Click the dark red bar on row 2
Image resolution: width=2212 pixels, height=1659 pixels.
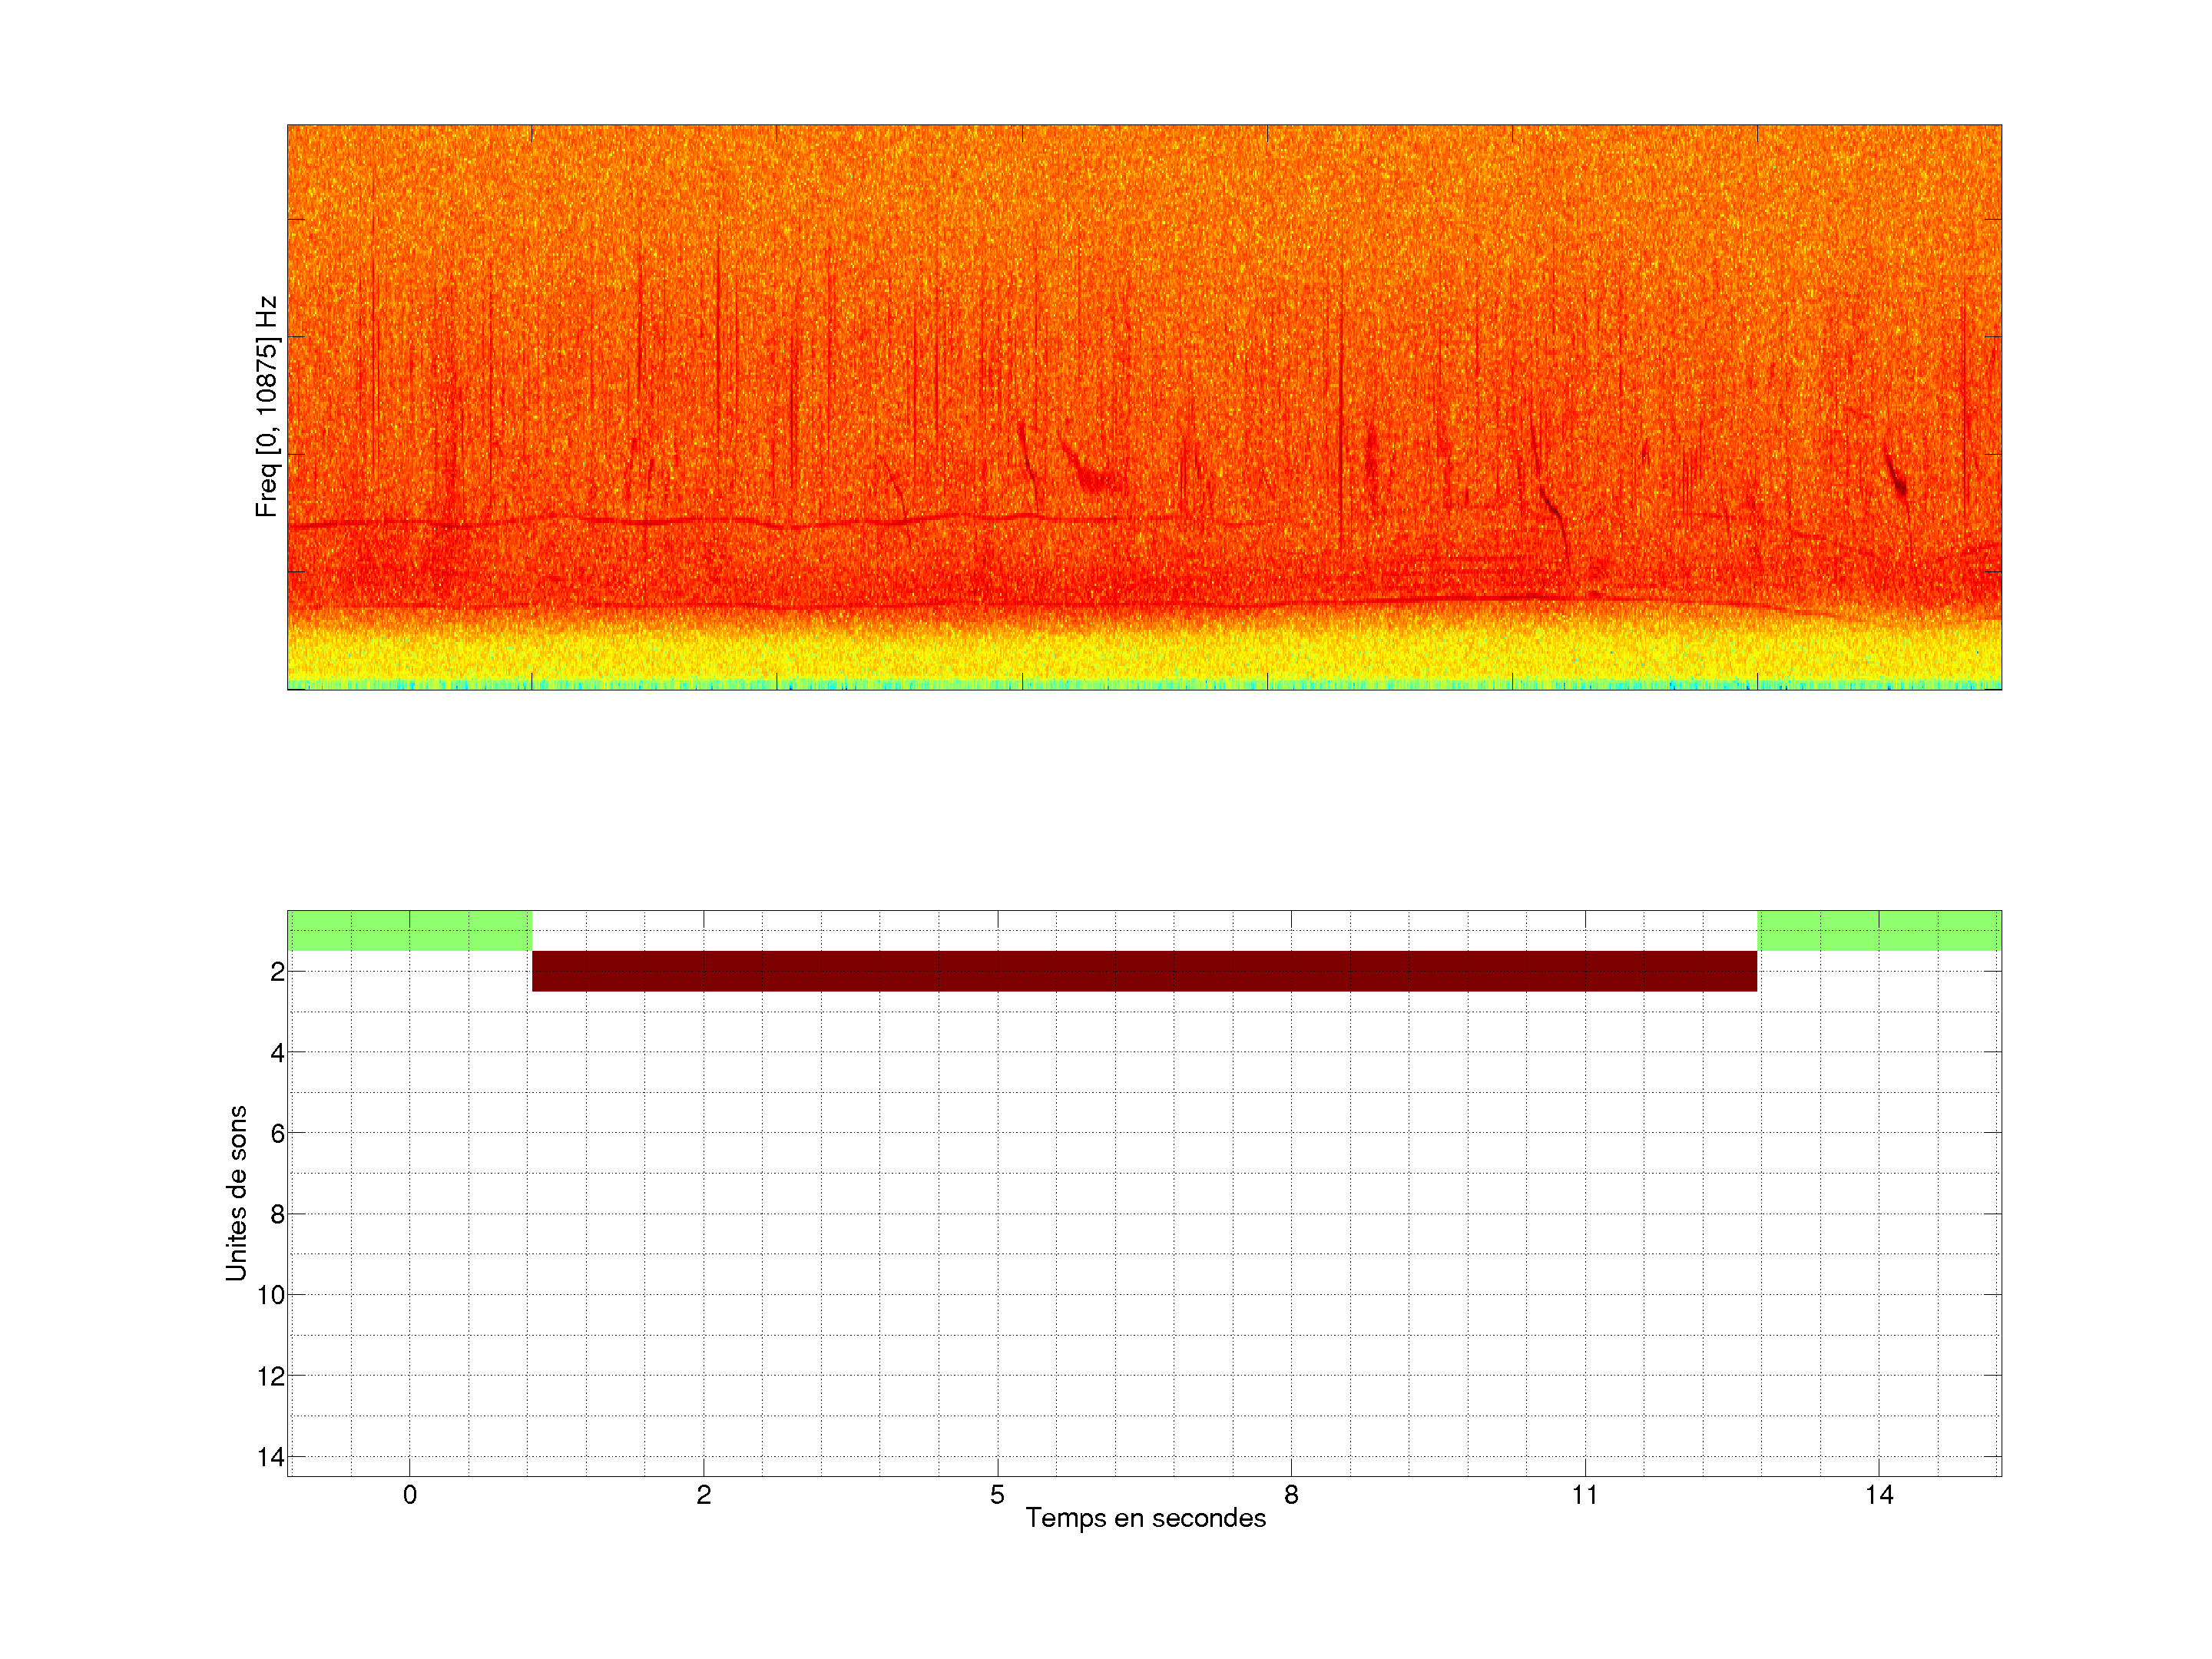[1144, 971]
